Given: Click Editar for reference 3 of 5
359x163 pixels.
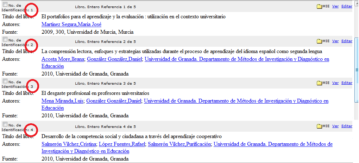Looking at the screenshot, I should [347, 83].
